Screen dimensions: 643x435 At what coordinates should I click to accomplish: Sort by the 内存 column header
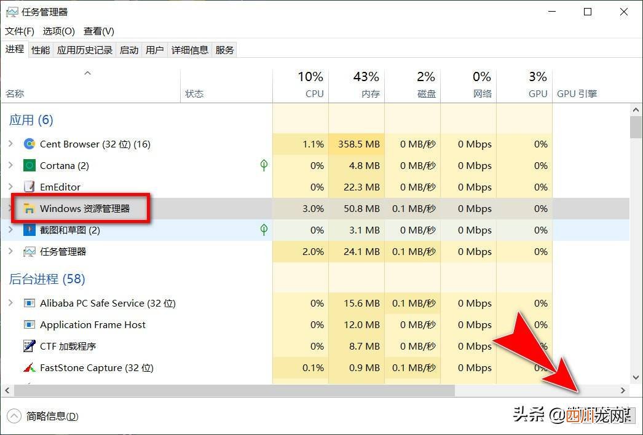[357, 86]
